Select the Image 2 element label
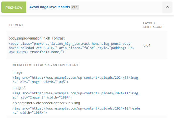This screenshot has height=118, width=174. (19, 88)
